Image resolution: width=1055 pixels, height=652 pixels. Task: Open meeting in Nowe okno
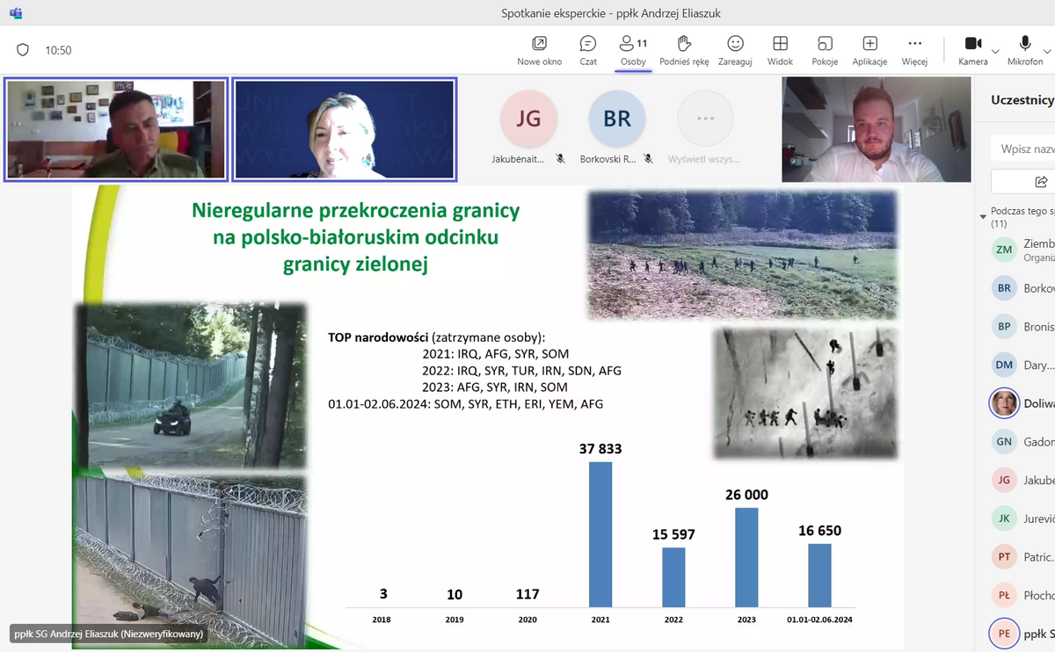coord(540,50)
